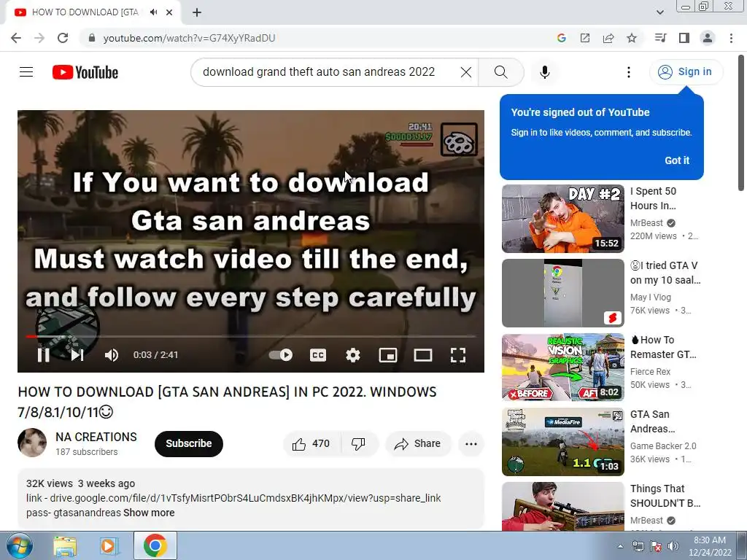Screen dimensions: 747x560
Task: Open the NA CREATIONS channel avatar
Action: 32,443
